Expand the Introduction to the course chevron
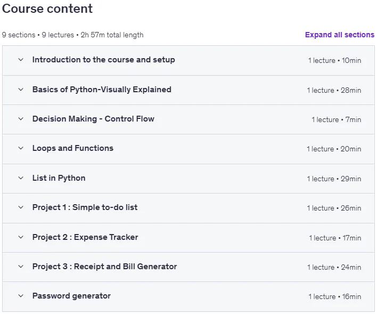The image size is (377, 314). click(x=21, y=60)
